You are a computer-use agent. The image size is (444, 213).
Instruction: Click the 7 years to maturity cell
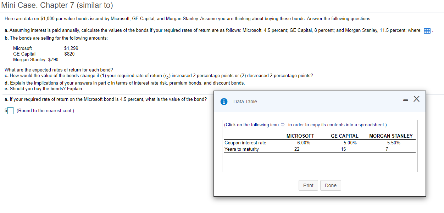coord(387,149)
